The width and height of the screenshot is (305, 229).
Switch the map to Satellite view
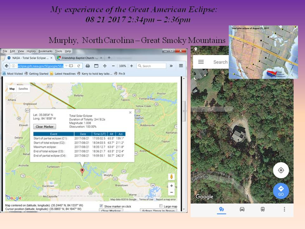[23, 89]
